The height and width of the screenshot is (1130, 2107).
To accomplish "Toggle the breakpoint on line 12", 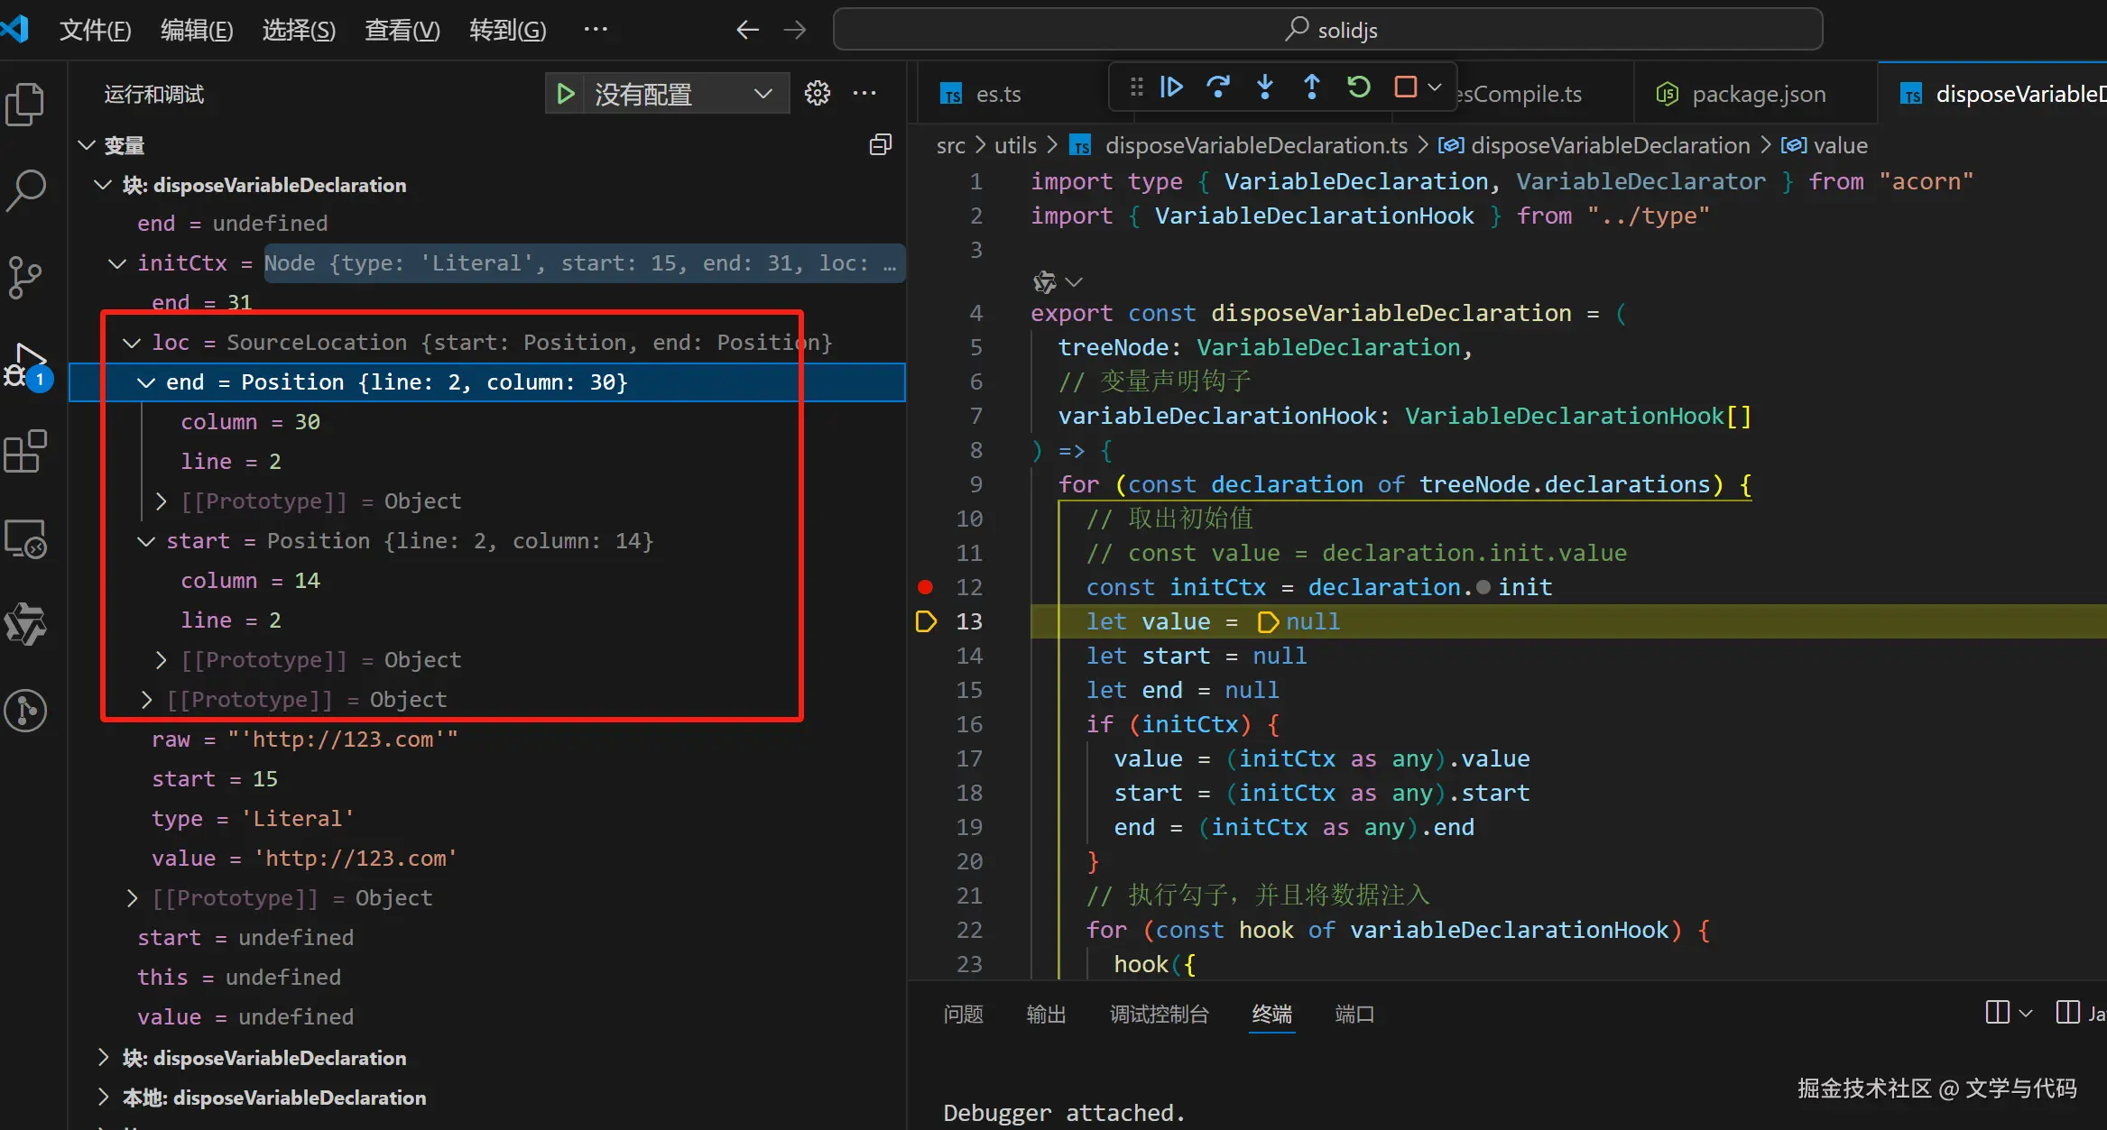I will (925, 587).
